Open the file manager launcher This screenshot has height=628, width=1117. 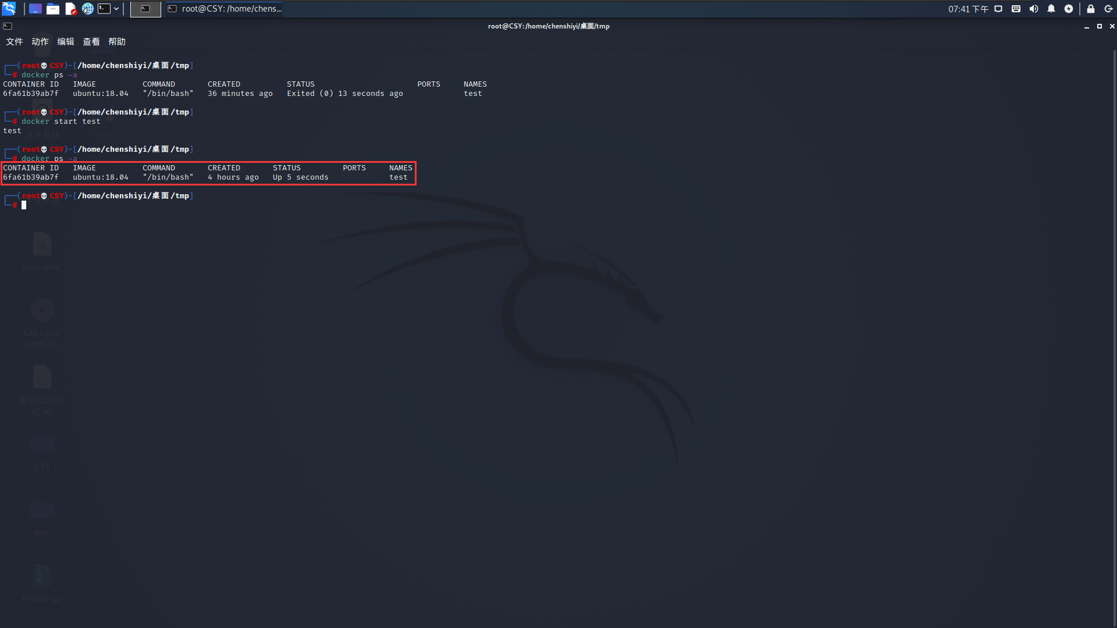[53, 9]
